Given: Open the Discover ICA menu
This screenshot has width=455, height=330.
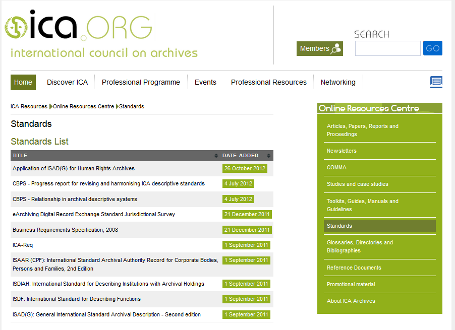Looking at the screenshot, I should [x=67, y=82].
